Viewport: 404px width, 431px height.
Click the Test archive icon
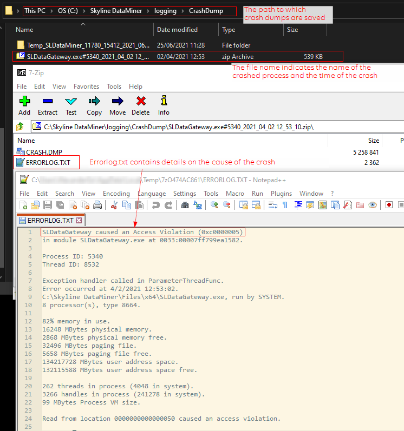[71, 101]
